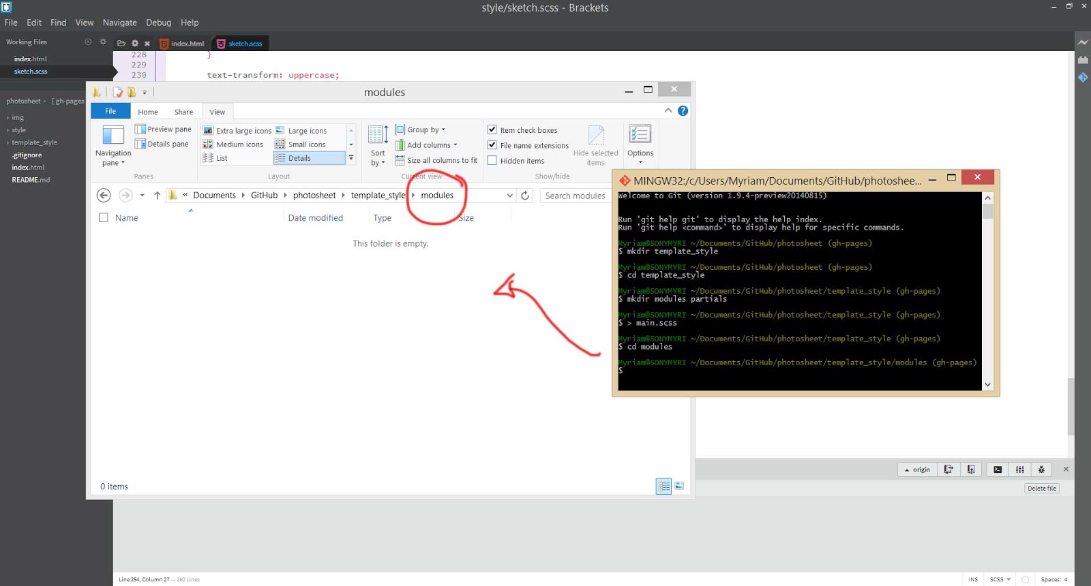
Task: Open the Git settings sliders icon
Action: click(x=1020, y=469)
